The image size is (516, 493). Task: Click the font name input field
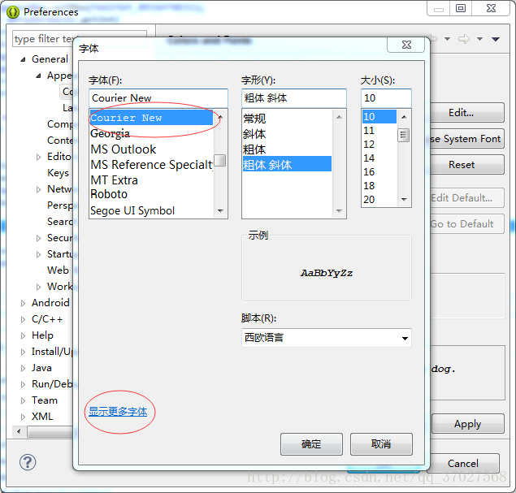[x=158, y=98]
